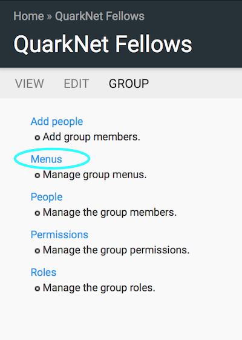The height and width of the screenshot is (340, 242).
Task: Click the bullet icon beside 'Add group members.'
Action: 38,138
